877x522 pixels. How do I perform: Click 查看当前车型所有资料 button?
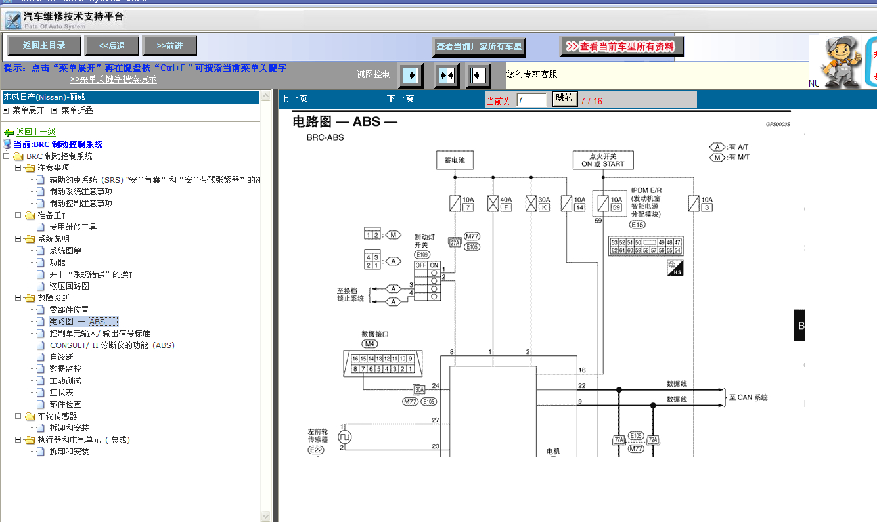(621, 47)
